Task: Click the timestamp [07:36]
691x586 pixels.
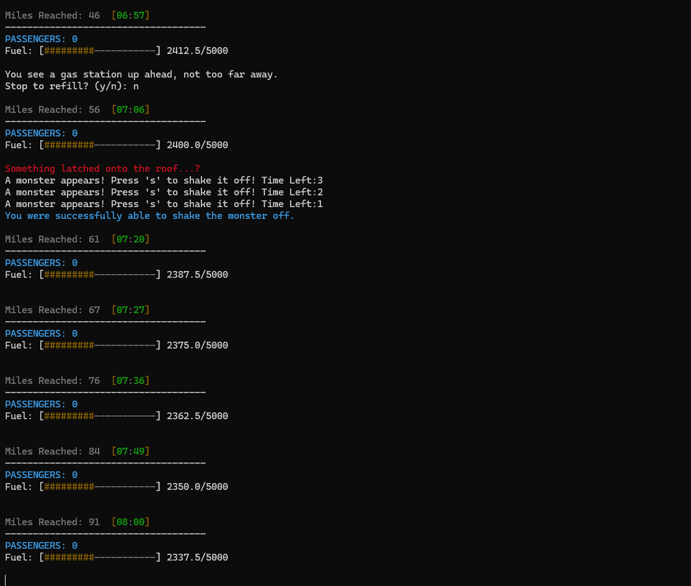Action: click(130, 381)
